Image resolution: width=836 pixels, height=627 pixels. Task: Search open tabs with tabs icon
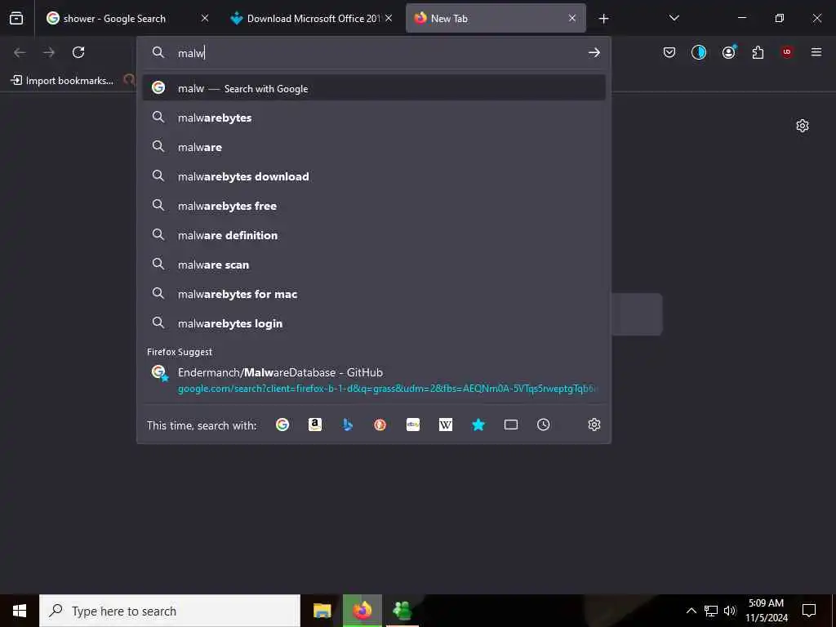click(511, 425)
